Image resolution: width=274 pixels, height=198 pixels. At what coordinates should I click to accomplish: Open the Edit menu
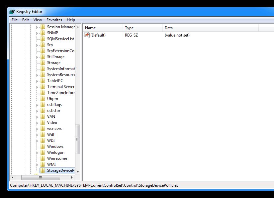pyautogui.click(x=26, y=20)
